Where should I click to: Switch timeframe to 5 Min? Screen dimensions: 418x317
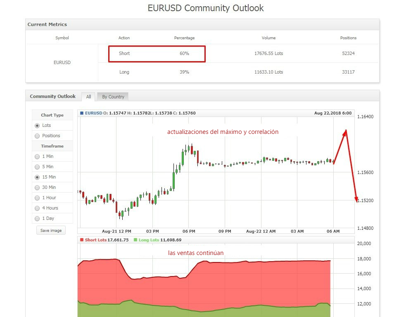point(38,167)
